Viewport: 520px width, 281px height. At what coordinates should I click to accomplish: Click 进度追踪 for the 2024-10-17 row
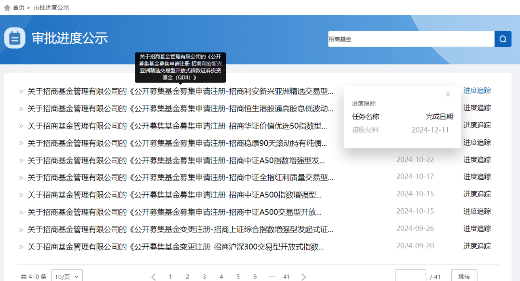pyautogui.click(x=477, y=177)
